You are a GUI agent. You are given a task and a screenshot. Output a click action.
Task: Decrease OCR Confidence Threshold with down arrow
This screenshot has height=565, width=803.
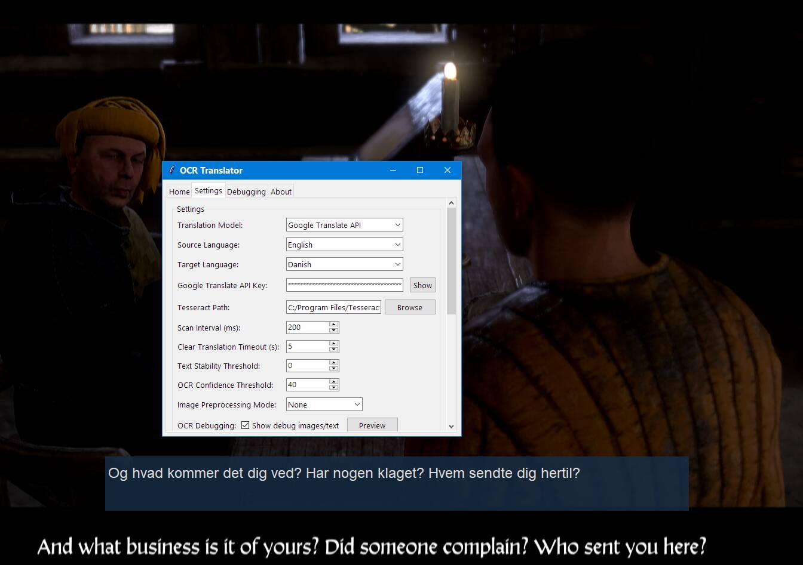(334, 388)
